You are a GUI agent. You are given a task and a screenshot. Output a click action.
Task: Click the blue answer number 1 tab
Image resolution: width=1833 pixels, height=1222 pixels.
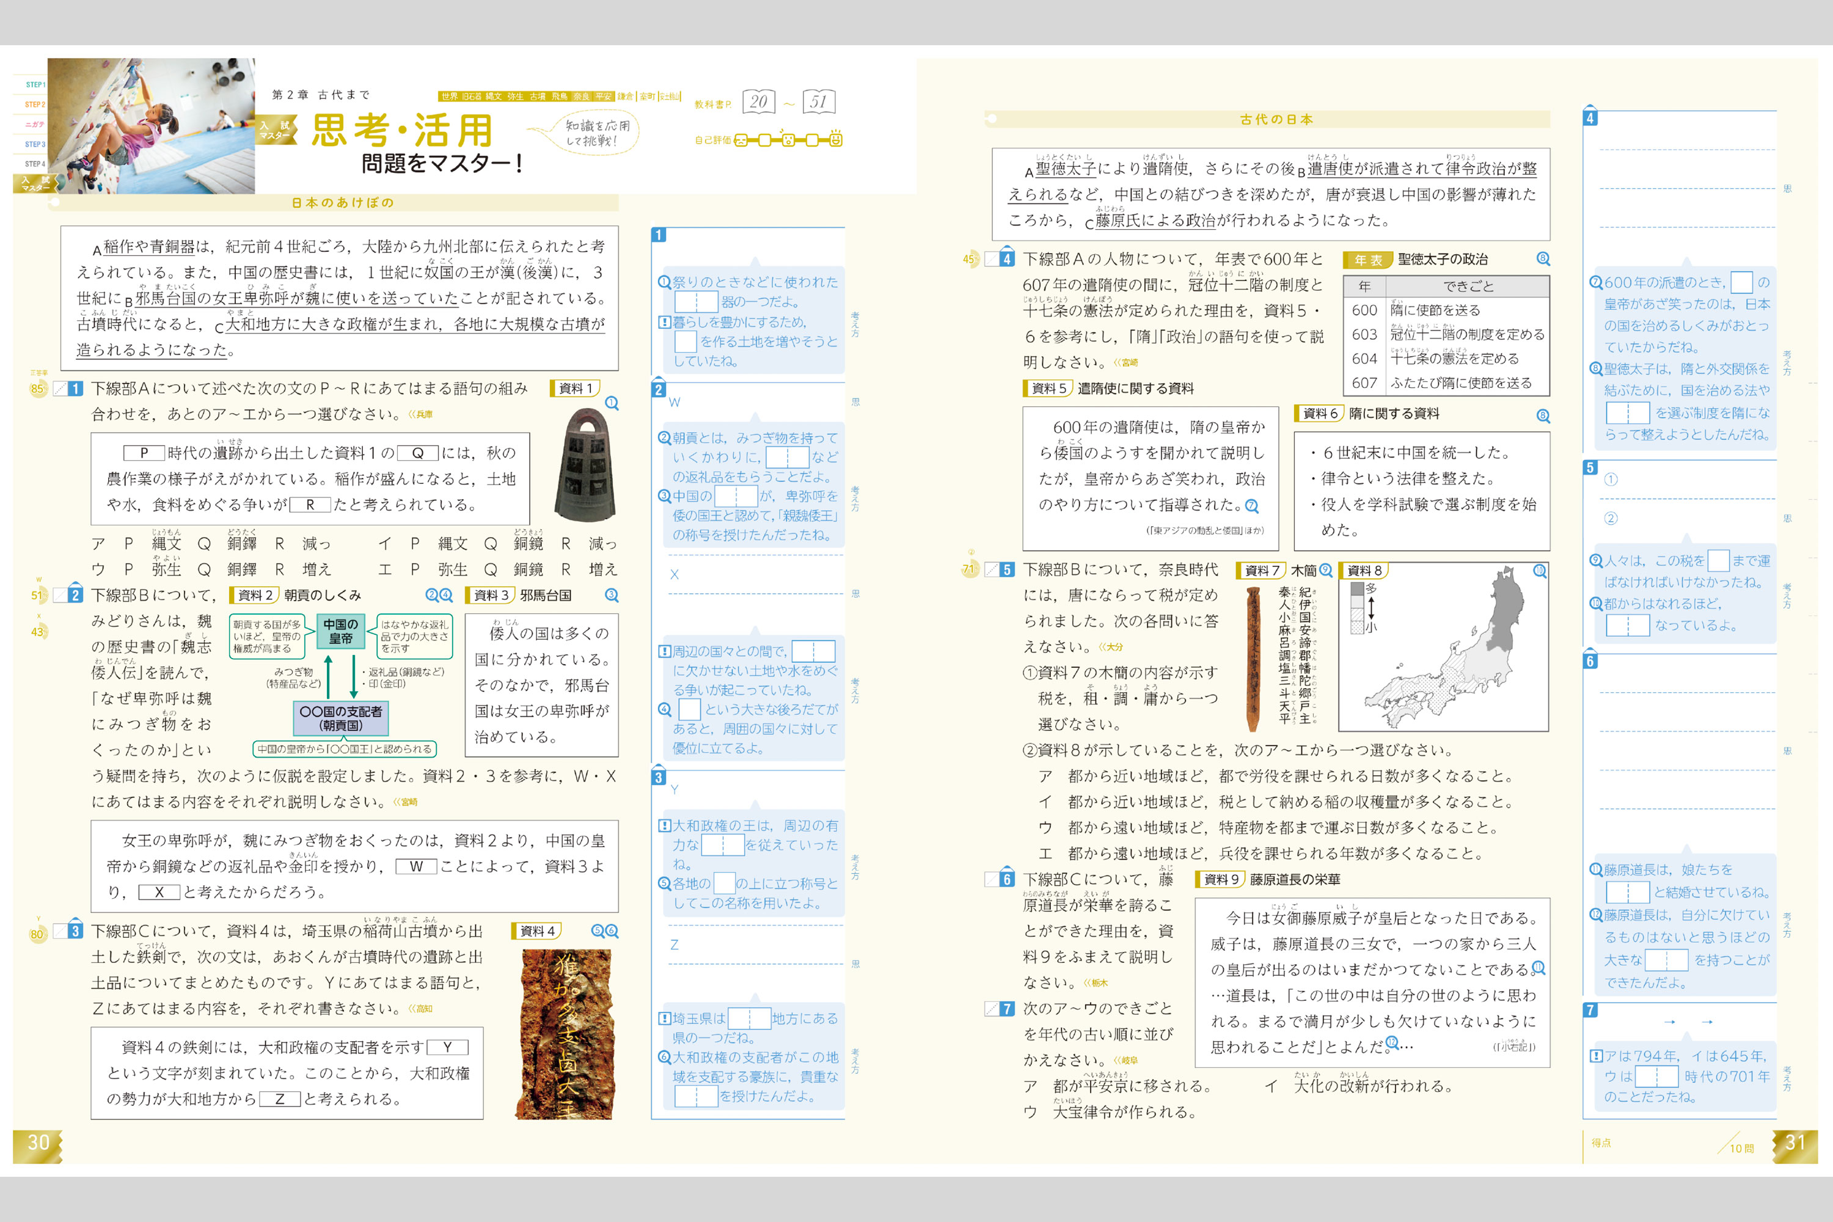(x=659, y=235)
